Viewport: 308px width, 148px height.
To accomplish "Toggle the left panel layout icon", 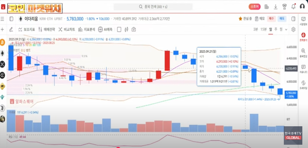I will pyautogui.click(x=11, y=19).
